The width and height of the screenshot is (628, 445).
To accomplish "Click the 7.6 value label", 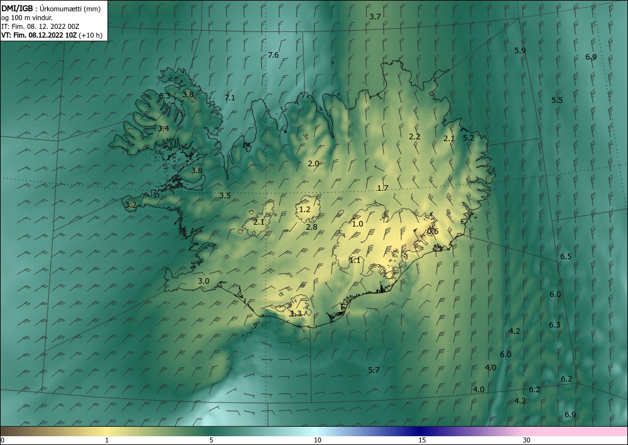I will pyautogui.click(x=273, y=55).
